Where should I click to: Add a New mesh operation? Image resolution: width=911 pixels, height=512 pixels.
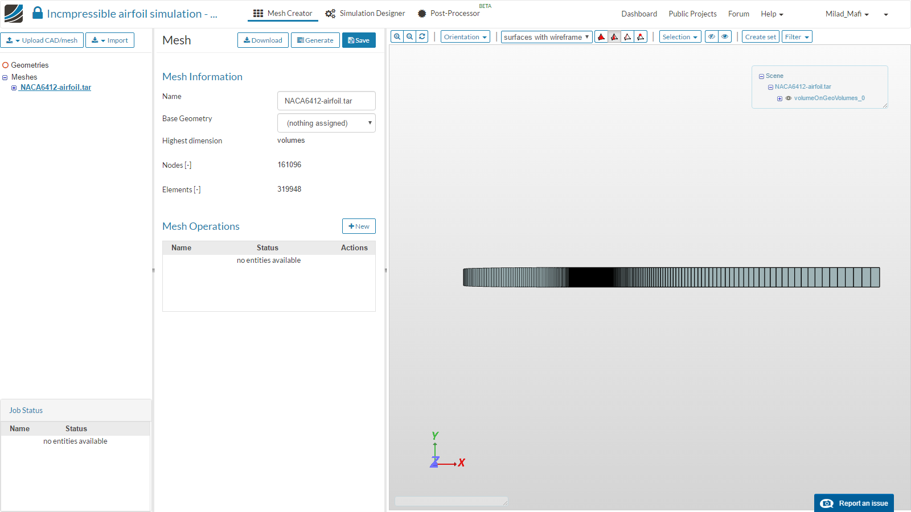(x=359, y=226)
